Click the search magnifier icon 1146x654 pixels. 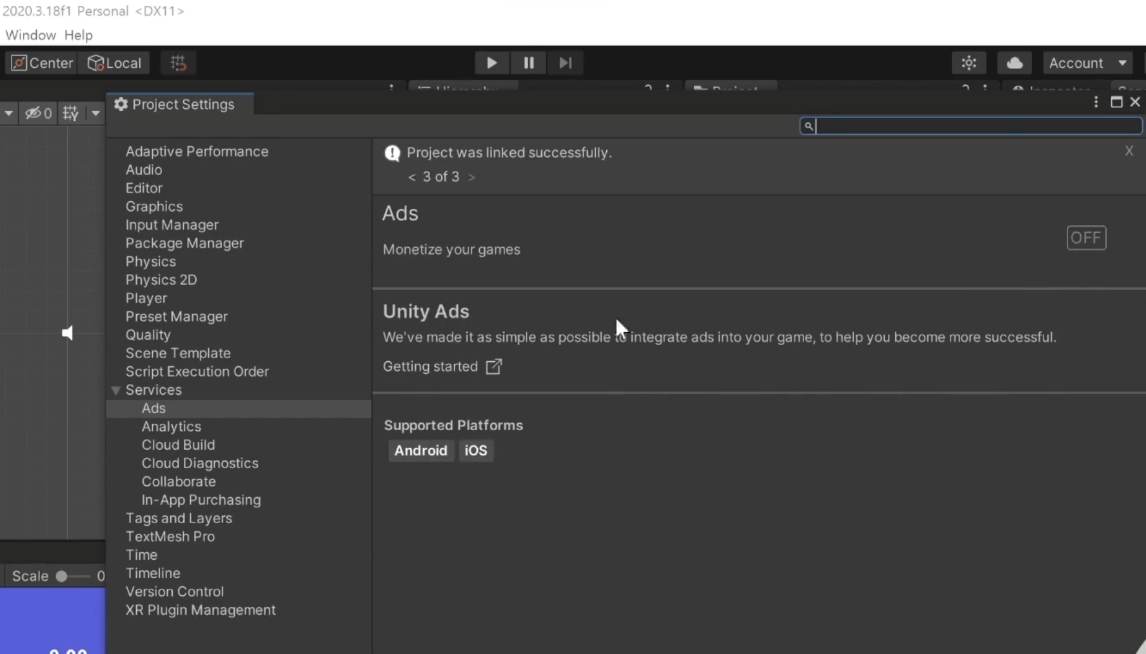(808, 126)
